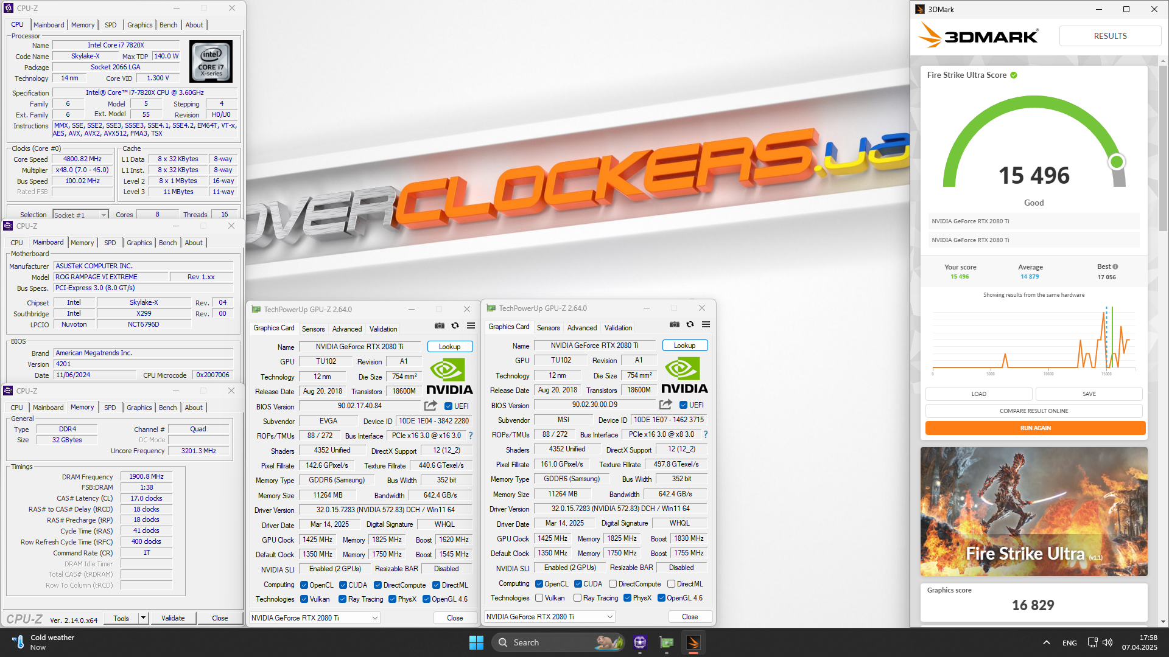This screenshot has height=657, width=1169.
Task: Open Advanced tab in right GPU-Z
Action: point(582,328)
